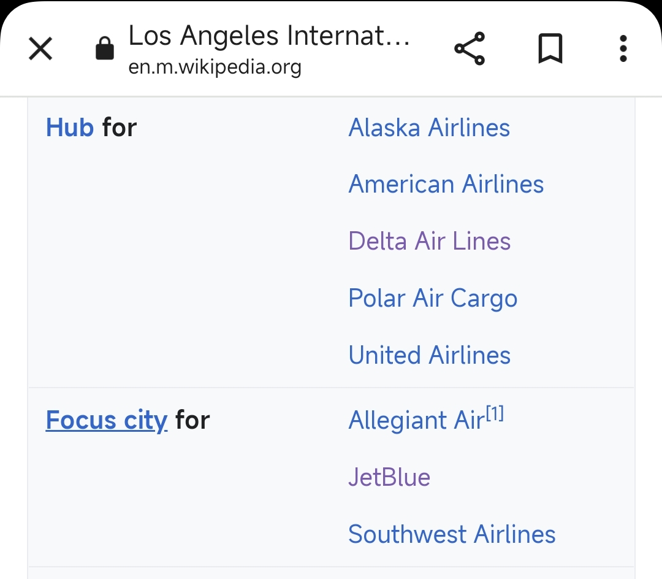Tap the en.m.wikipedia.org URL text
The image size is (662, 579).
(x=215, y=67)
